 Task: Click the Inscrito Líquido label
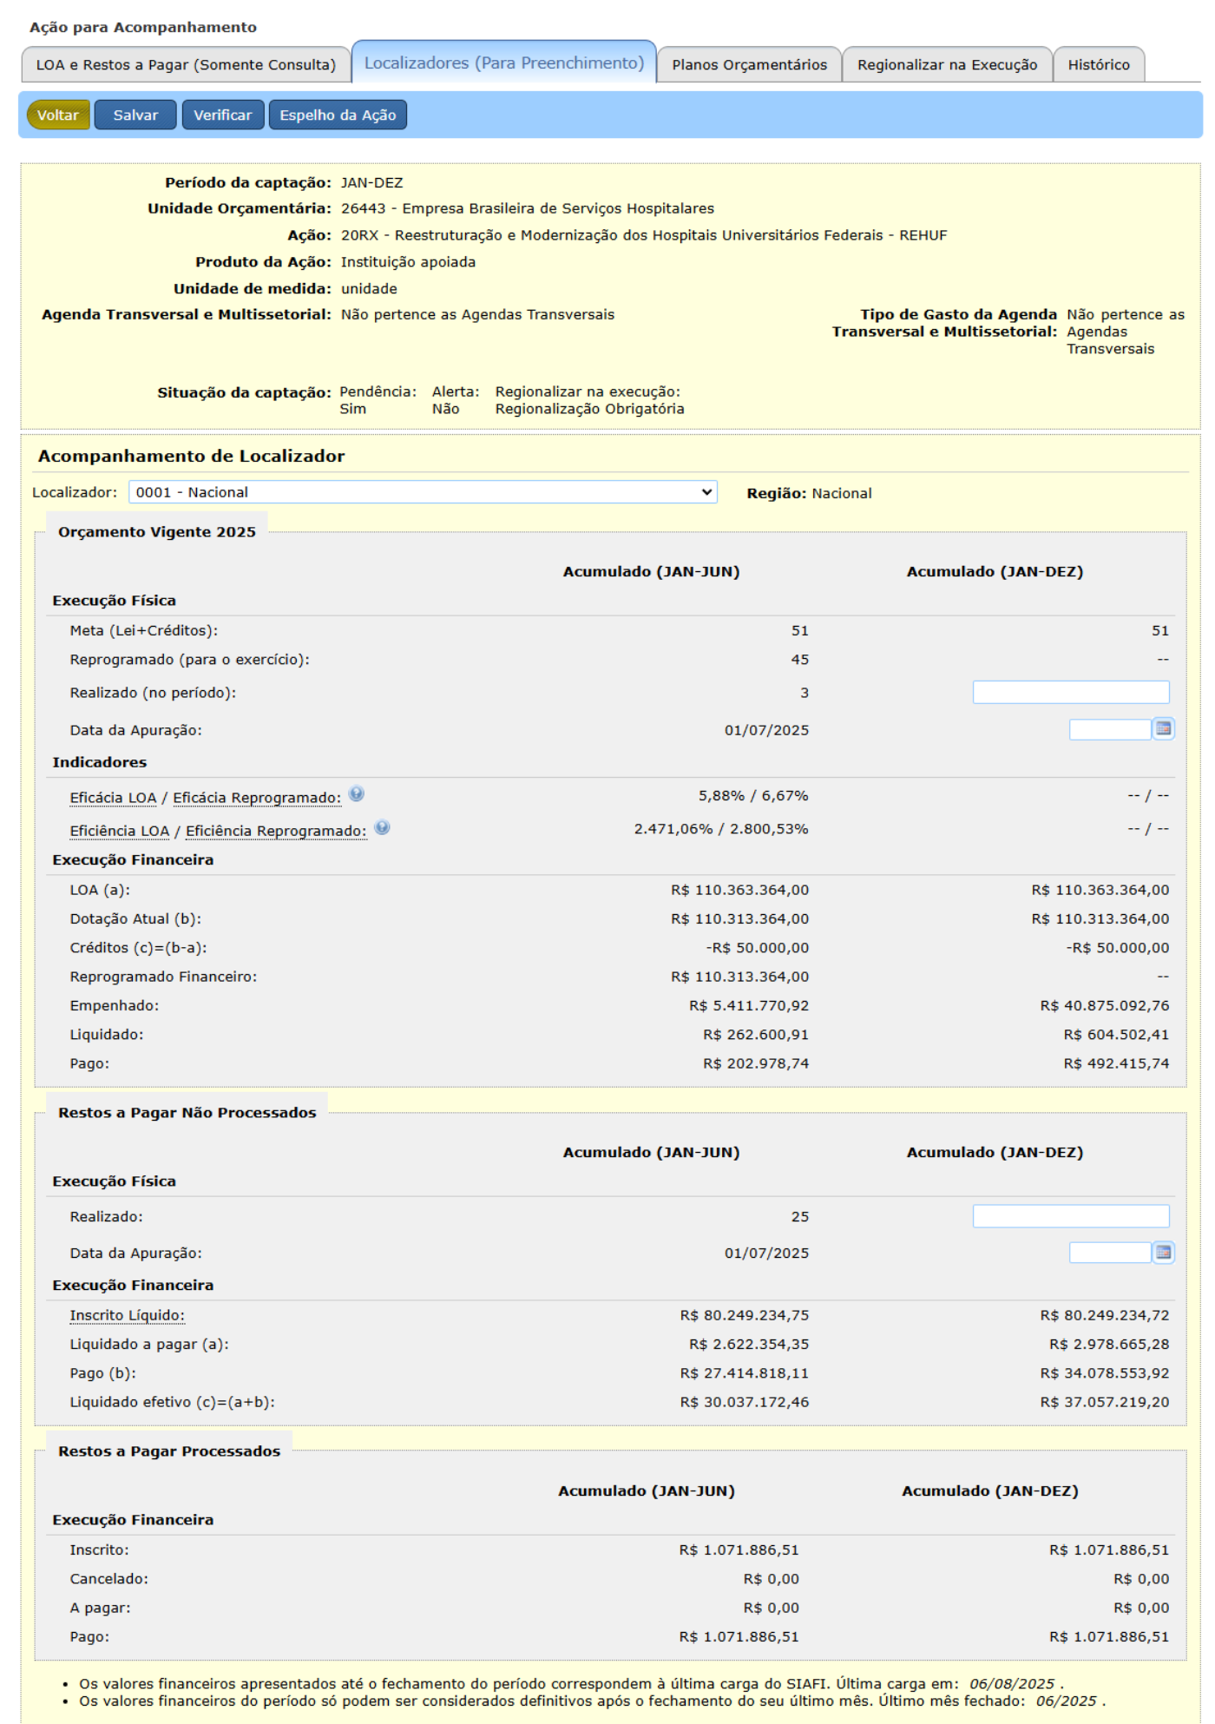point(127,1315)
